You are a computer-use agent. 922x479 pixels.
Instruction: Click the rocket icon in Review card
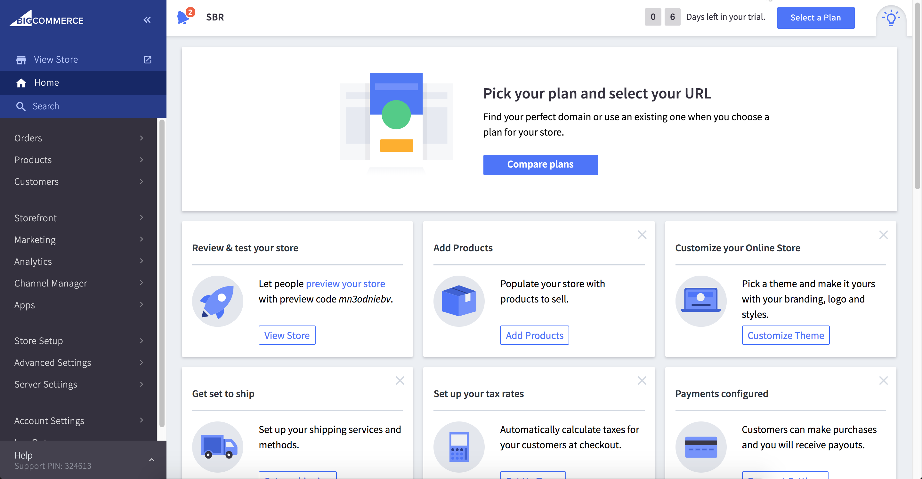point(218,301)
